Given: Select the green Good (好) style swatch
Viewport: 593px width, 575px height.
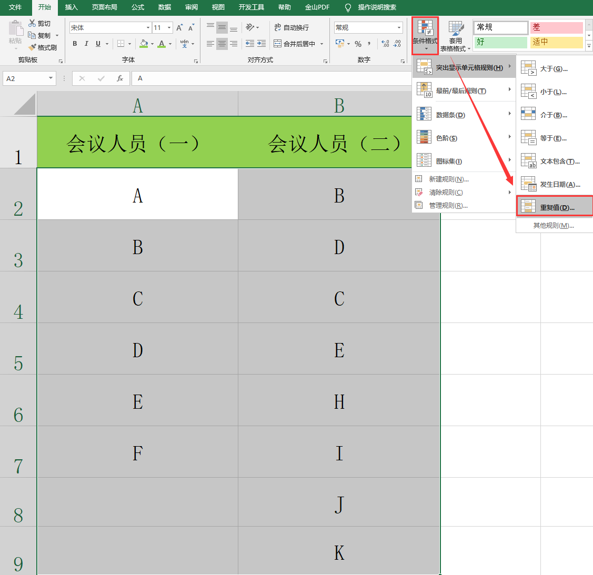Looking at the screenshot, I should point(501,42).
